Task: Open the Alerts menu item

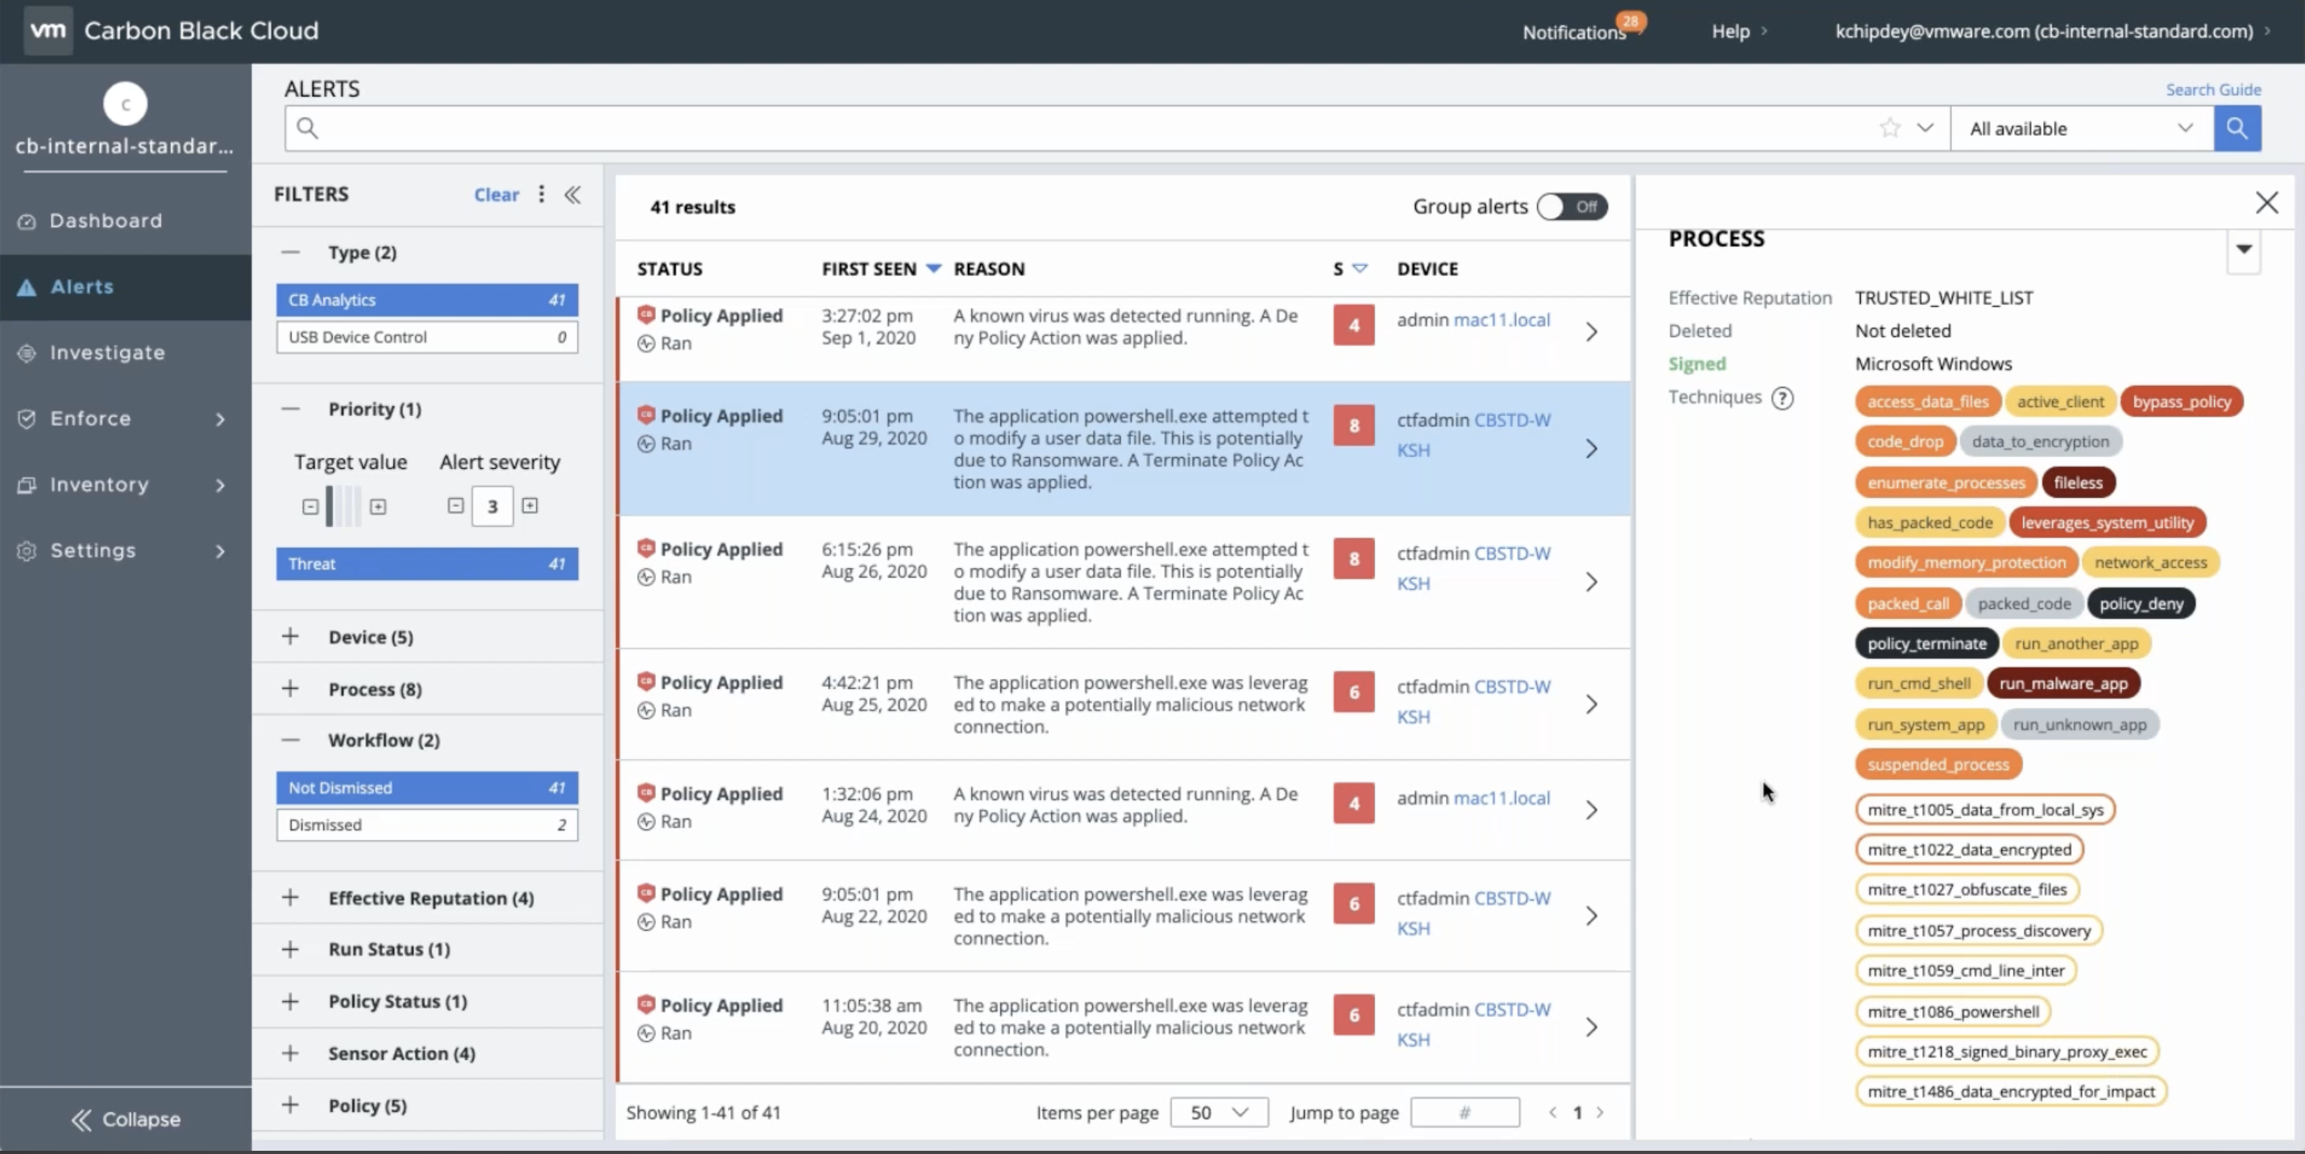Action: 125,287
